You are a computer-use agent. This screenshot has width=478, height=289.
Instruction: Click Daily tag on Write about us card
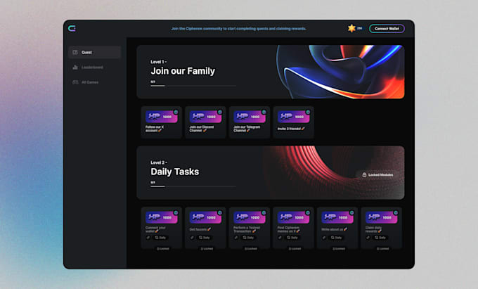[336, 238]
